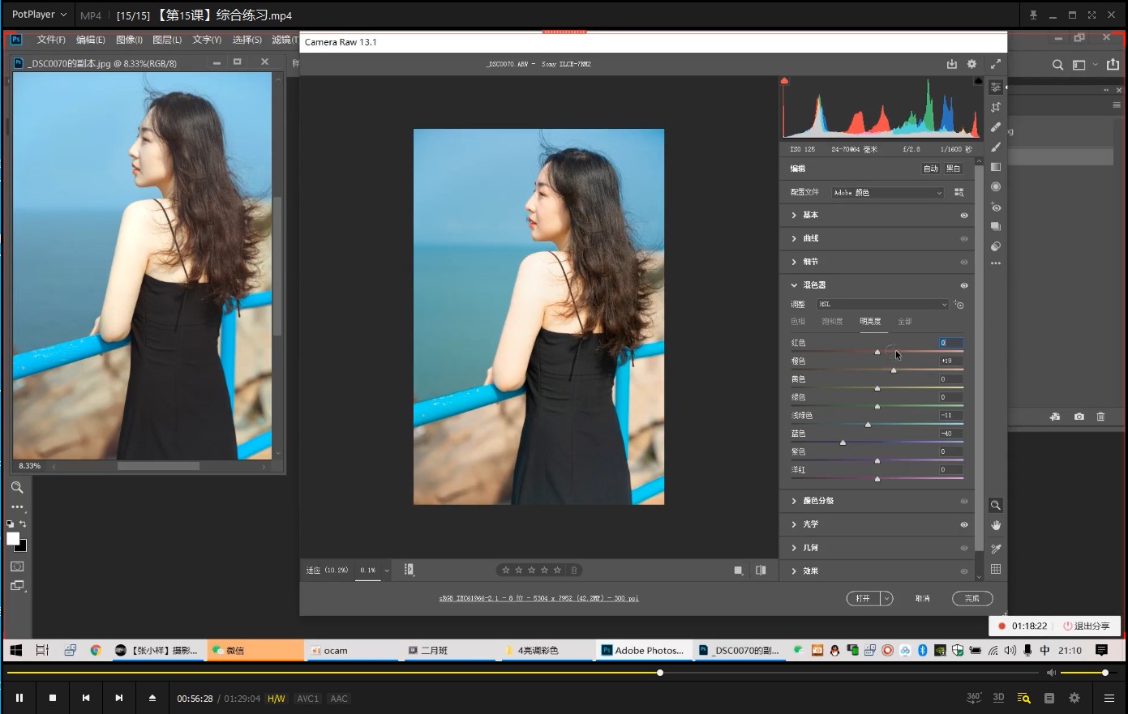Toggle visibility eye of 混色器 panel
The width and height of the screenshot is (1128, 714).
[x=964, y=285]
